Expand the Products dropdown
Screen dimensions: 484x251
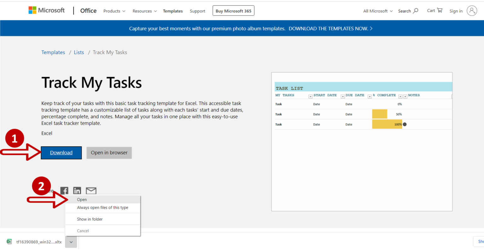coord(114,11)
